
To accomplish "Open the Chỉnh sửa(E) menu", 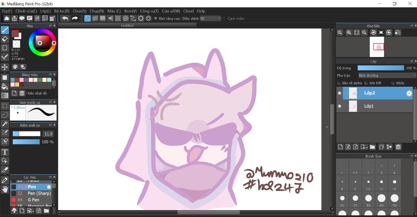I will coord(26,11).
